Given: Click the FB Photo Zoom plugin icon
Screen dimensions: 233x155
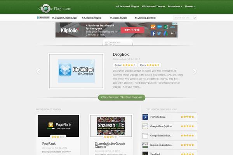Looking at the screenshot, I should coord(145,117).
